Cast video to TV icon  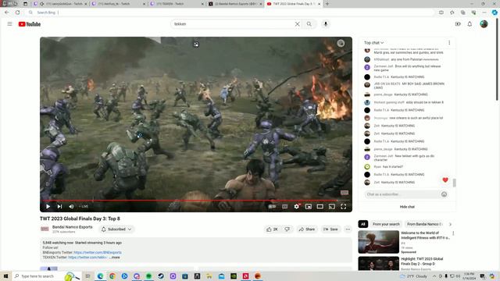(332, 206)
